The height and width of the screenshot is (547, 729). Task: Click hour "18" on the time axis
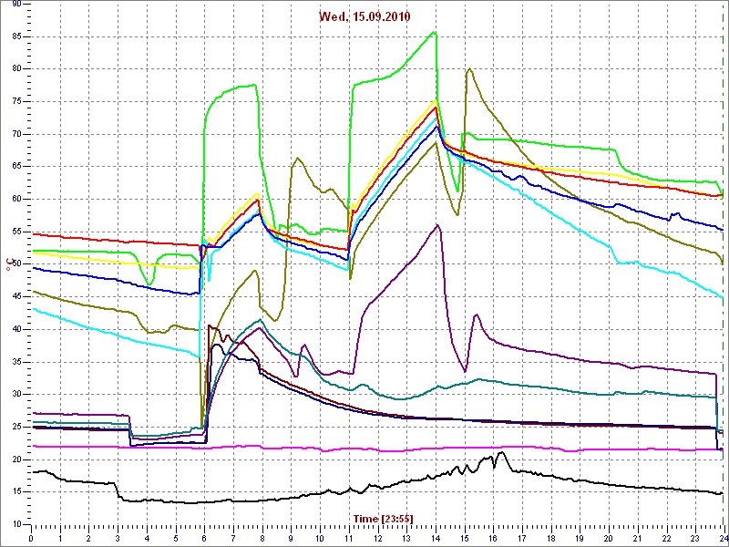click(551, 539)
